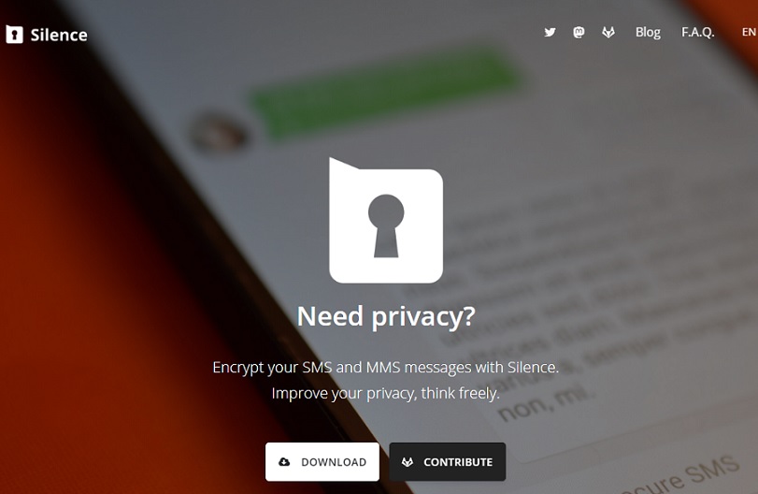
Task: Expand the EN language selector
Action: (749, 32)
